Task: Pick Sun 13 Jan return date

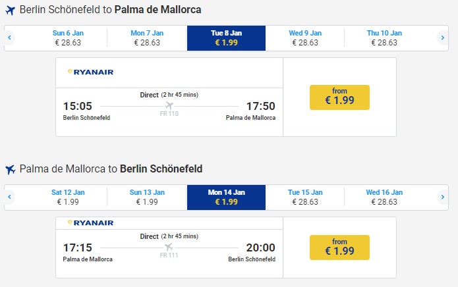Action: point(147,197)
